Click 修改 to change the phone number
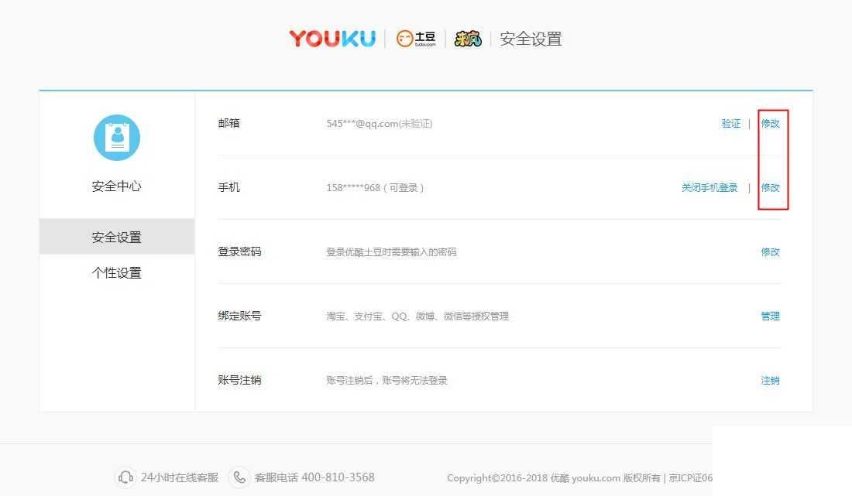 (x=770, y=187)
